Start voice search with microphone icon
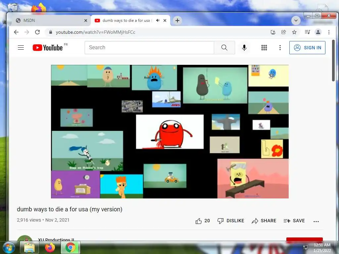The width and height of the screenshot is (339, 254). pyautogui.click(x=244, y=48)
